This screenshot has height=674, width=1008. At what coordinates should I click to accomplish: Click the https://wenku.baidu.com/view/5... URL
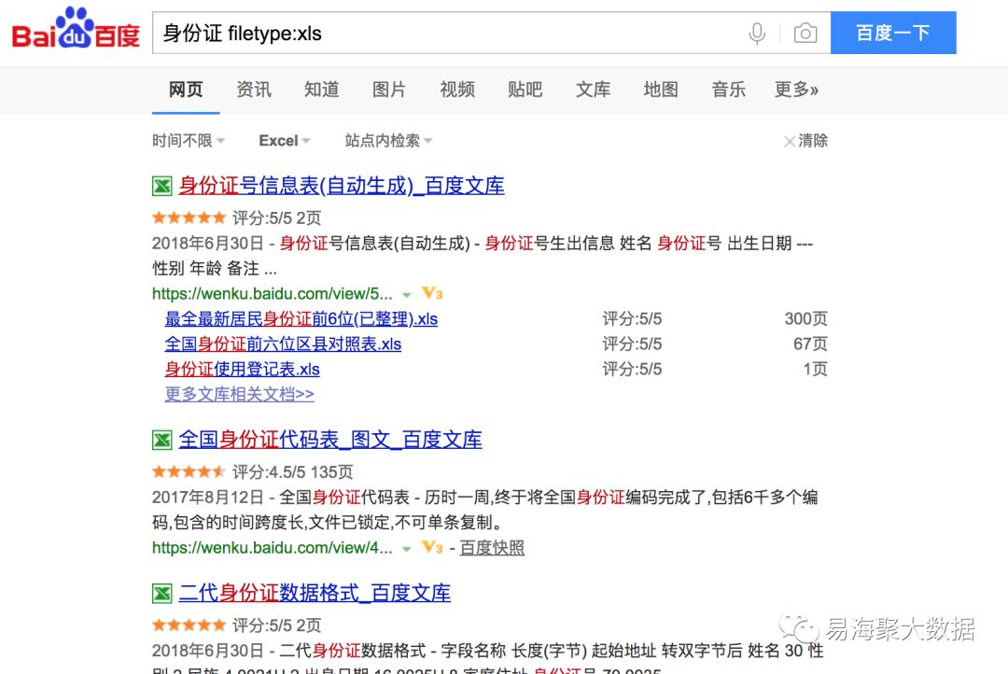click(272, 294)
